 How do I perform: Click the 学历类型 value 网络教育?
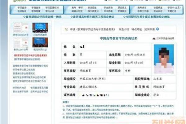pyautogui.click(x=85, y=71)
